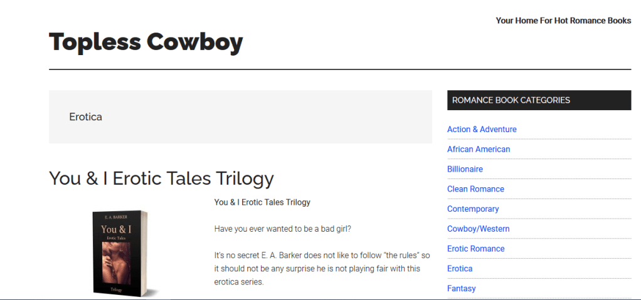Click the site tagline about hot romance books
The image size is (641, 300).
pos(563,21)
